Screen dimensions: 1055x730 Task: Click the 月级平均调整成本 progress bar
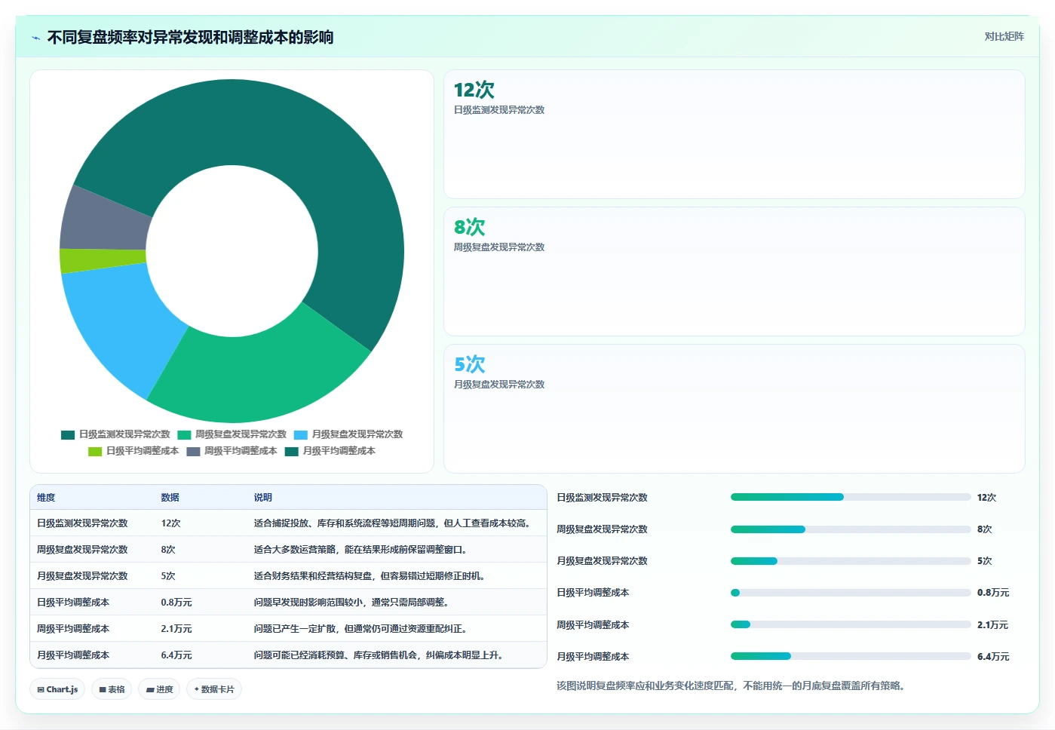pyautogui.click(x=851, y=656)
